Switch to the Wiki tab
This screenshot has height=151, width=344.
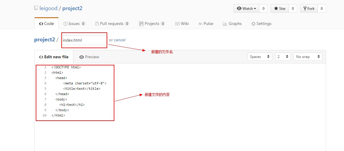182,24
